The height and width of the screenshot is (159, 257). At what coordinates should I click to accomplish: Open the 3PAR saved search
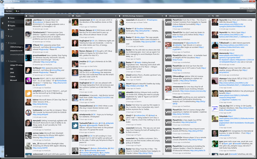click(x=12, y=73)
